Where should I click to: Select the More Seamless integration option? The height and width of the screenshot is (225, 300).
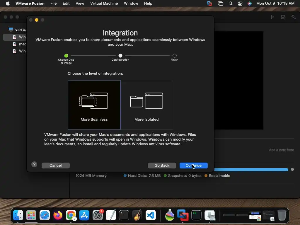pos(94,105)
